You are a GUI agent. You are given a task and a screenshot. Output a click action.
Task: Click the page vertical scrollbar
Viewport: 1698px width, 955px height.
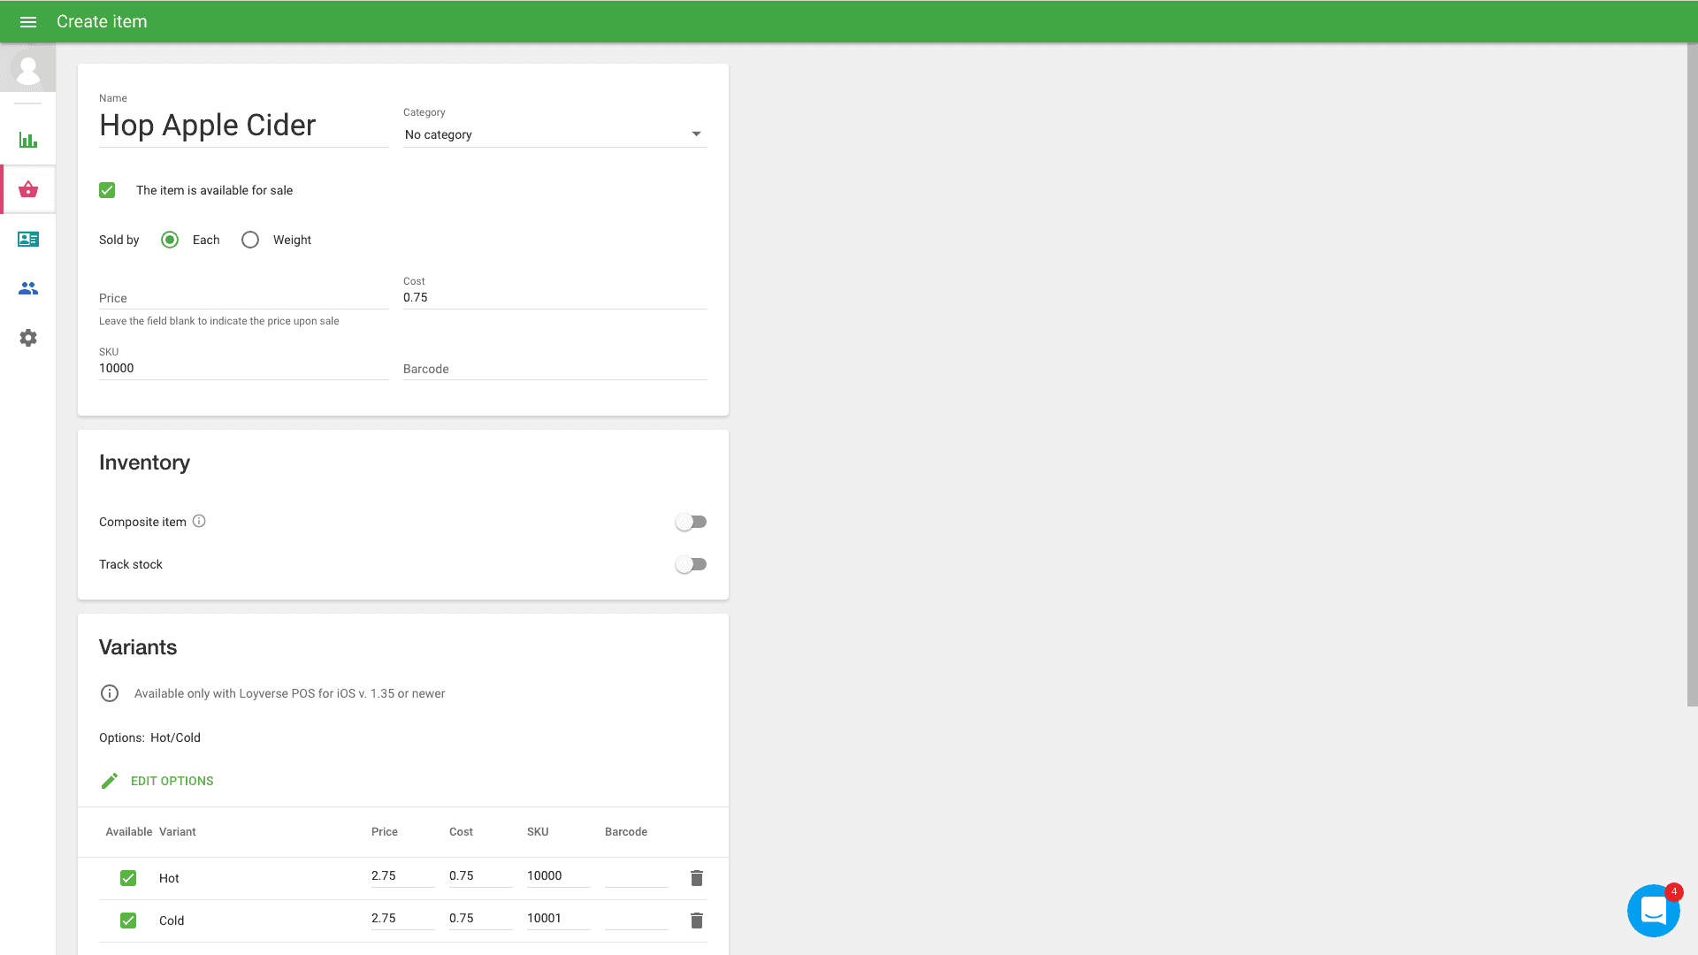tap(1693, 376)
